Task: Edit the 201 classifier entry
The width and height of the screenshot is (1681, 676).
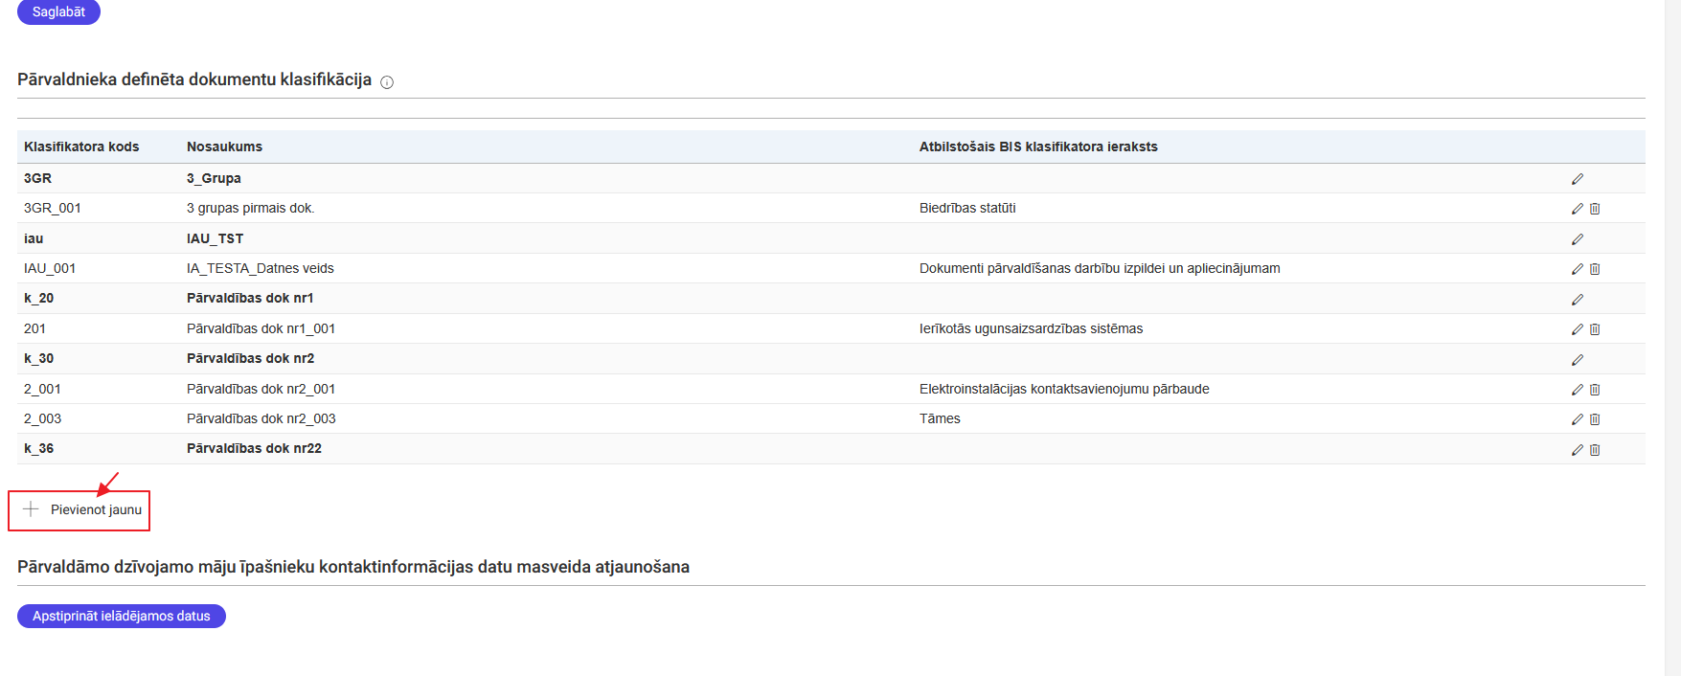Action: tap(1577, 329)
